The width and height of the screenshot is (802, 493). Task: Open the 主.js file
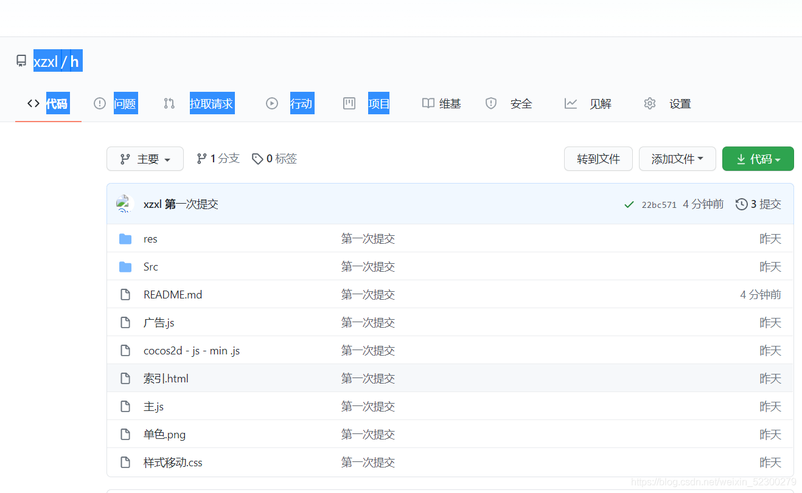pyautogui.click(x=153, y=407)
